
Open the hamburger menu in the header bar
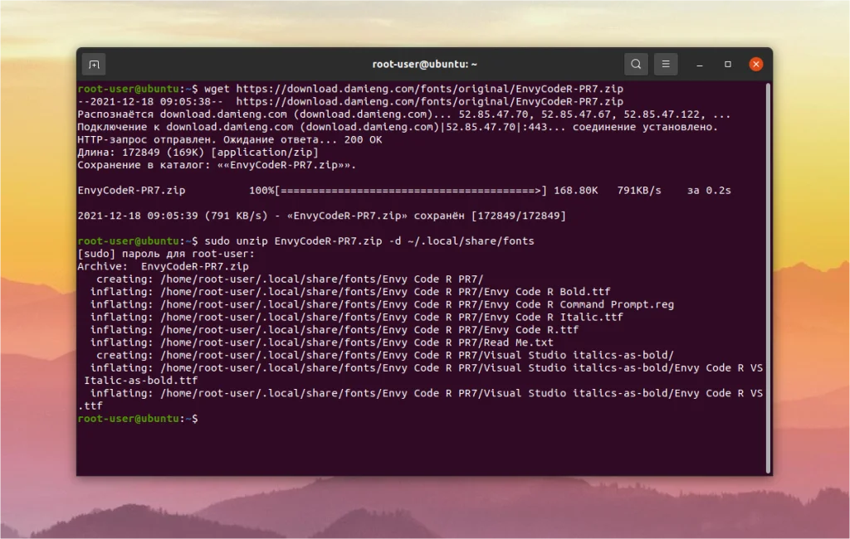pyautogui.click(x=666, y=63)
